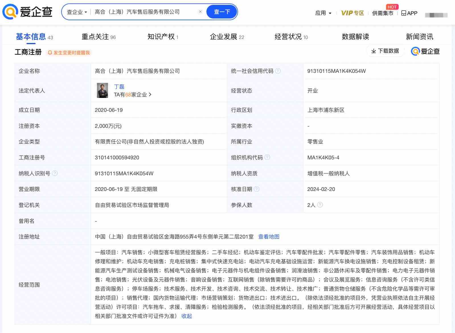Expand the 应用 menu

point(323,13)
